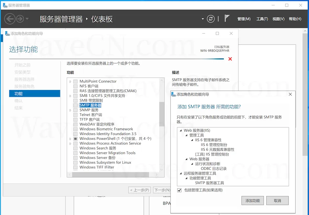The height and width of the screenshot is (215, 309).
Task: Select the IIS 6 元数据库兼容性 tree row
Action: pyautogui.click(x=218, y=149)
